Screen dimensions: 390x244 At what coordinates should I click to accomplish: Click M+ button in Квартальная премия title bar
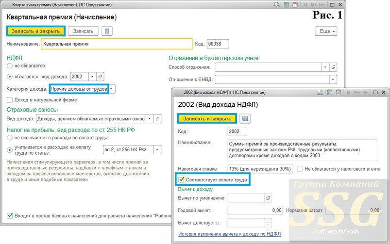pos(313,5)
